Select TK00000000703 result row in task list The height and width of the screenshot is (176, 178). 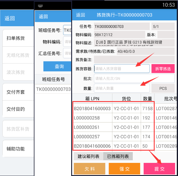click(x=53, y=89)
